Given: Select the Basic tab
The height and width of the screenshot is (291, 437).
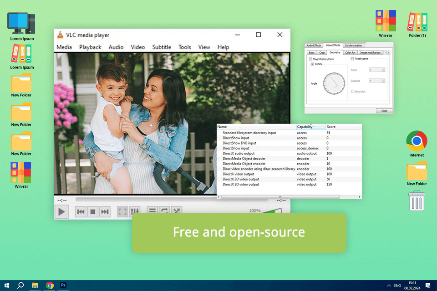Looking at the screenshot, I should (311, 53).
